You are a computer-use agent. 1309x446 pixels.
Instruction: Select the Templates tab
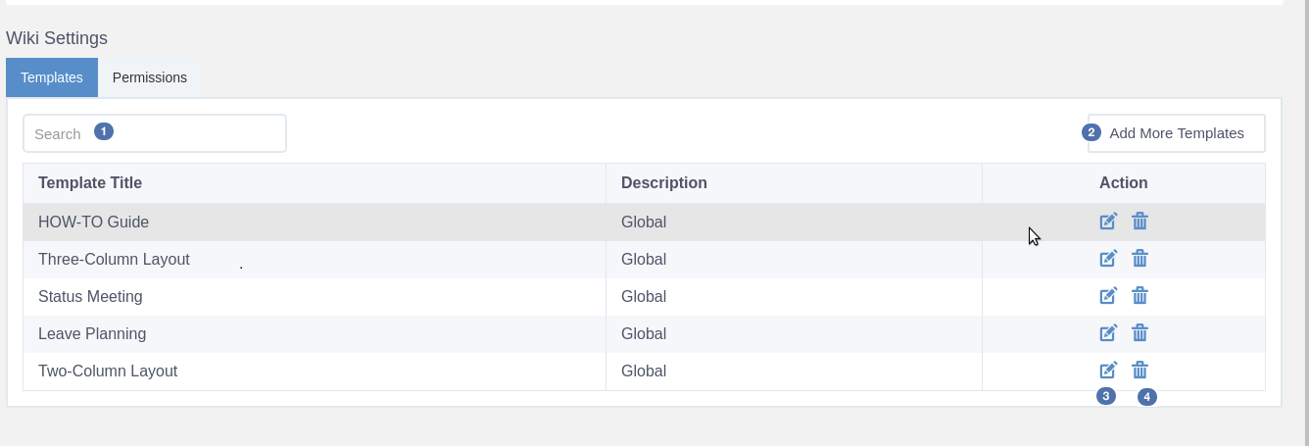pyautogui.click(x=52, y=77)
